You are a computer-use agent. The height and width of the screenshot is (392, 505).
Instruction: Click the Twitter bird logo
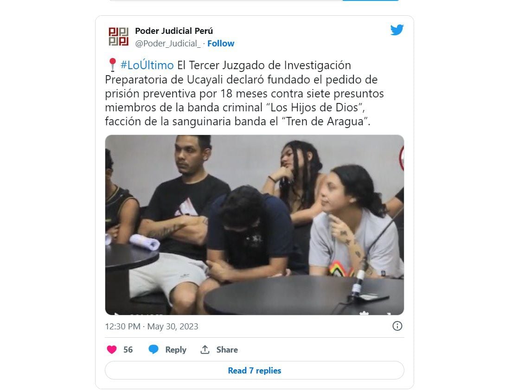pos(397,30)
